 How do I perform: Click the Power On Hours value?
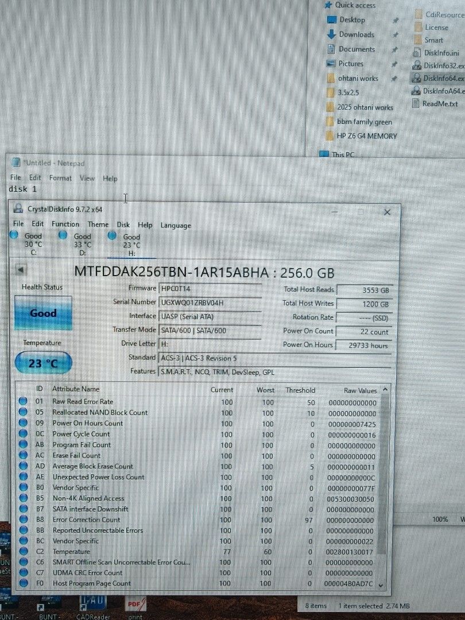pyautogui.click(x=364, y=345)
